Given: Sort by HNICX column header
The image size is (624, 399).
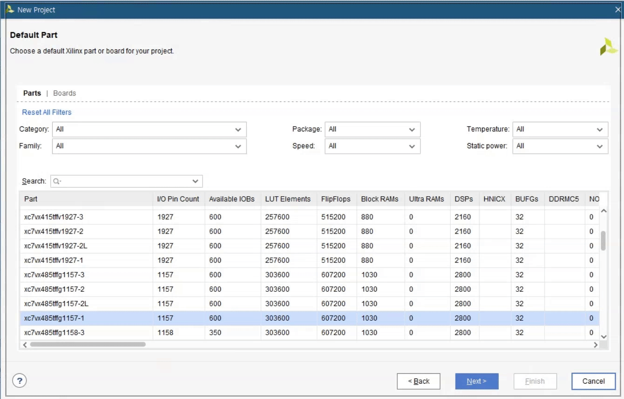Looking at the screenshot, I should [495, 199].
